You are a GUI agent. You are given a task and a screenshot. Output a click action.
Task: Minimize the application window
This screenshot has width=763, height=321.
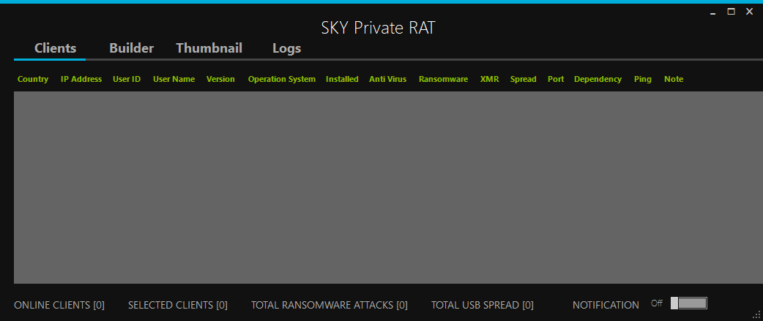coord(713,12)
